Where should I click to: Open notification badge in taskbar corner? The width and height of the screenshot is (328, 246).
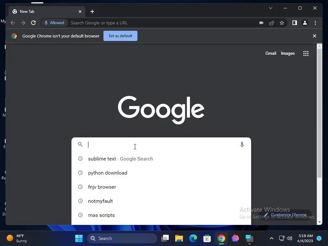(x=319, y=238)
